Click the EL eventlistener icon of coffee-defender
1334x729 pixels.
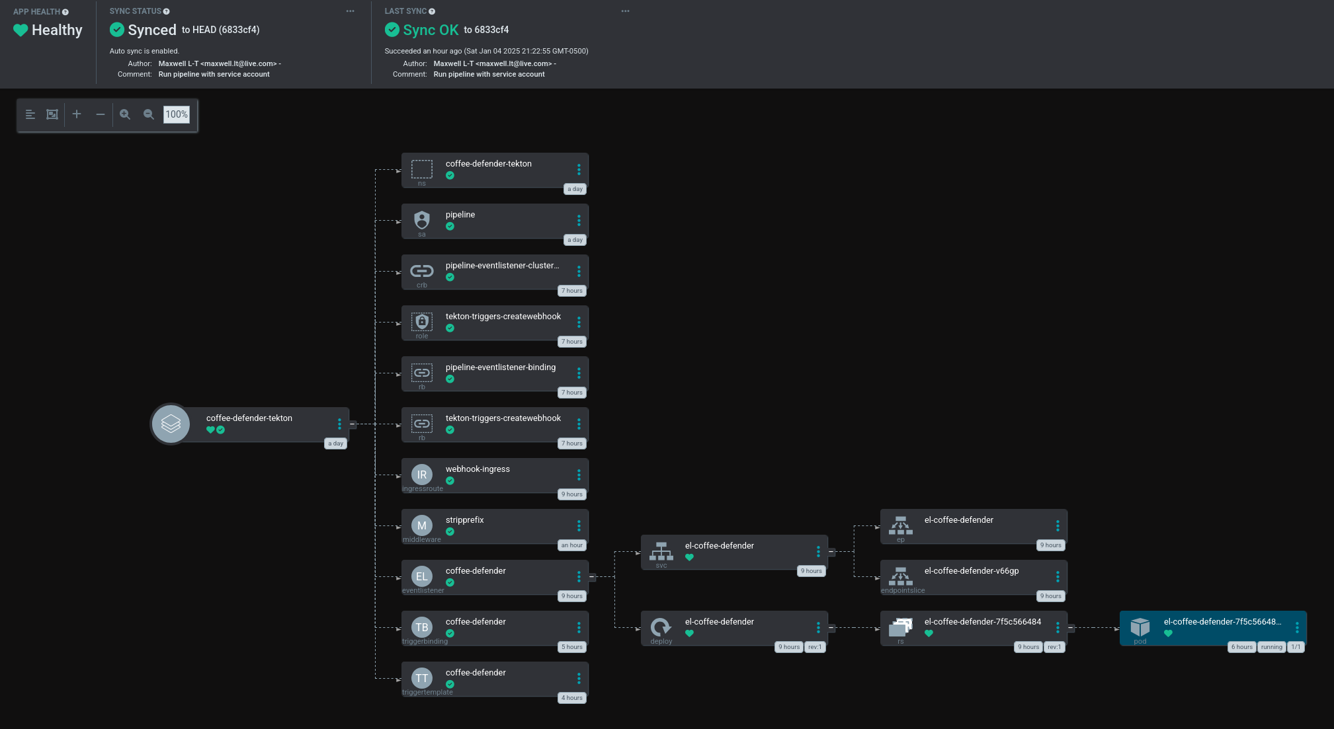[x=422, y=576]
